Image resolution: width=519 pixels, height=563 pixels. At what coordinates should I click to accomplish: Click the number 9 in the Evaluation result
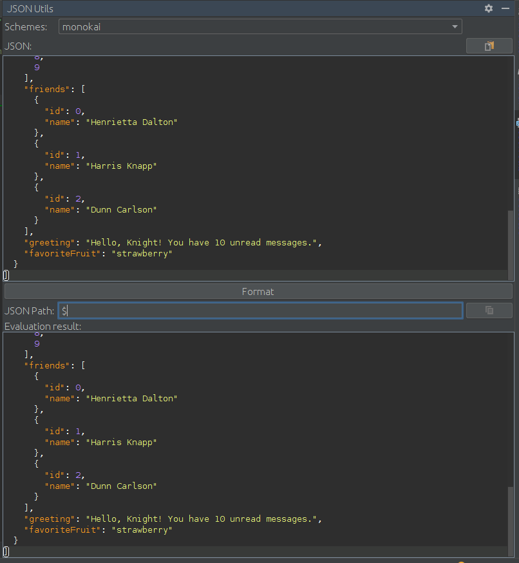(37, 343)
